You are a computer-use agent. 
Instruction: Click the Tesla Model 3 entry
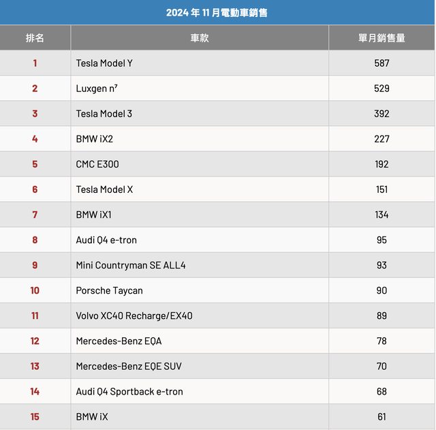coord(104,114)
